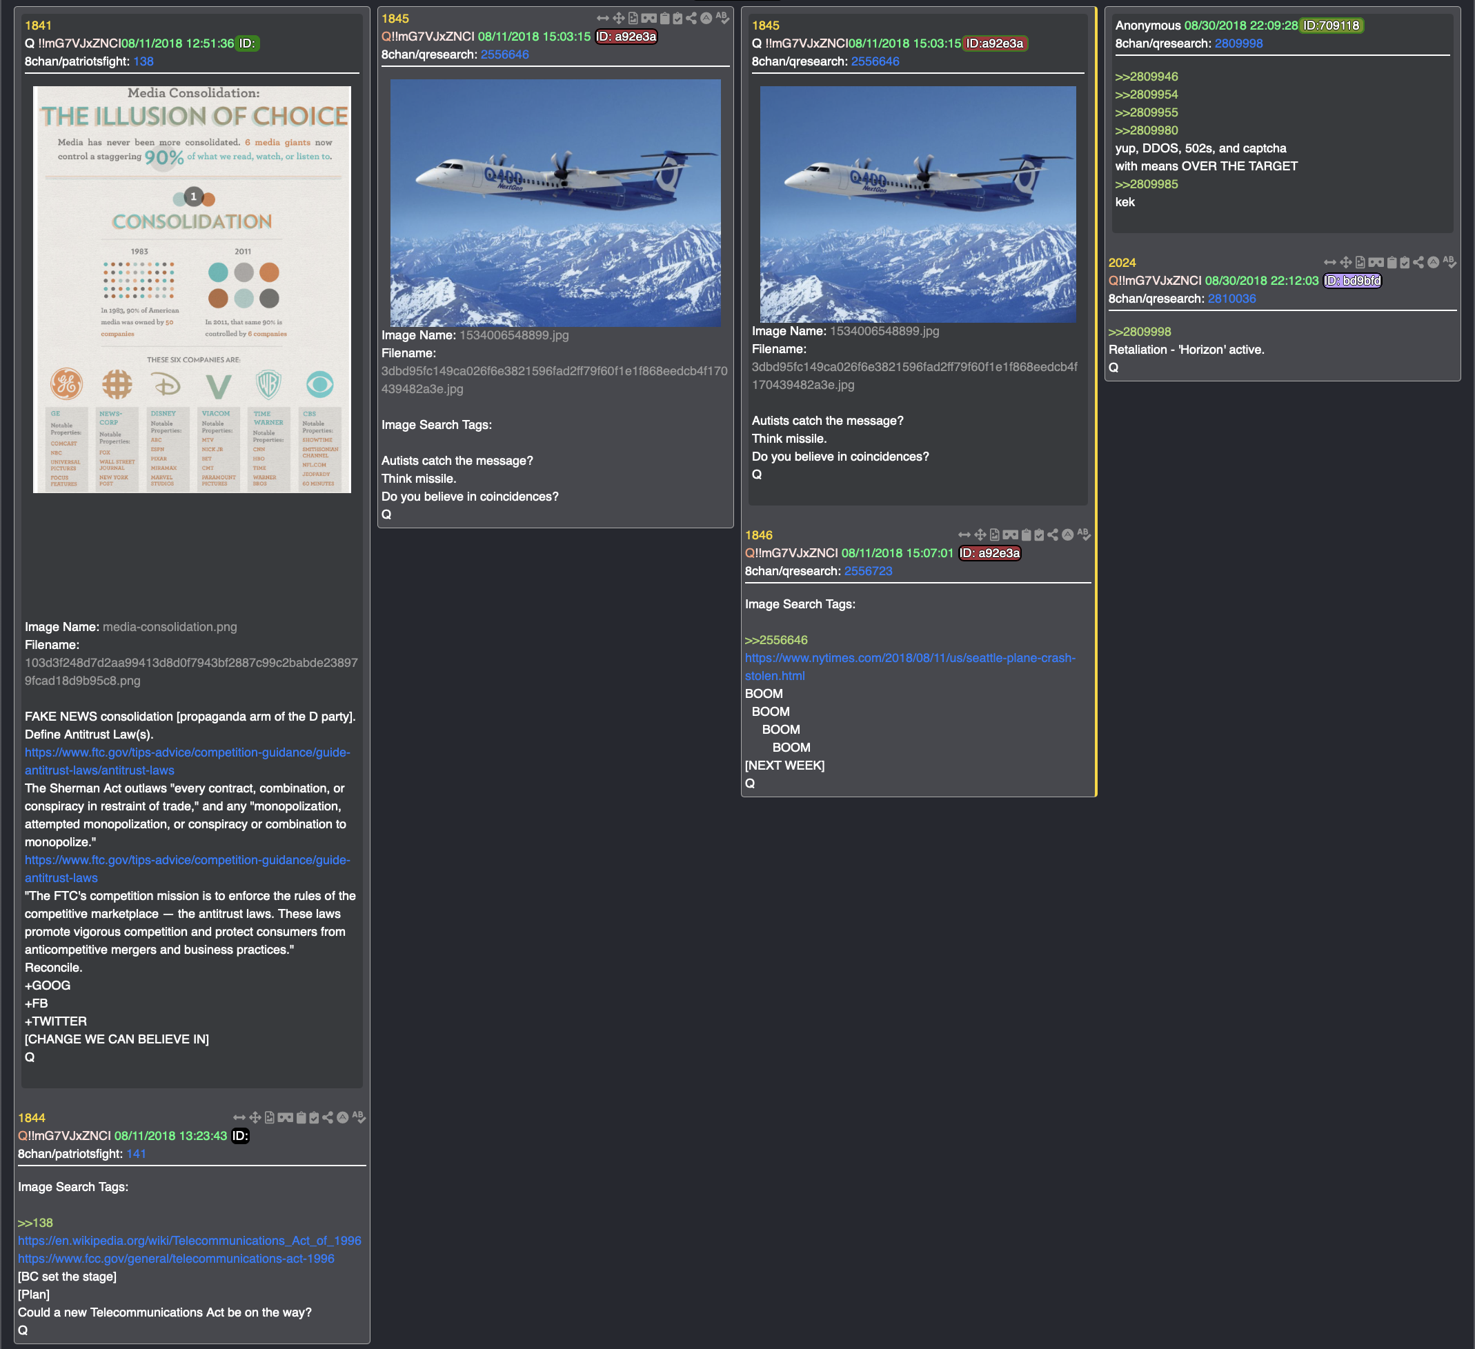Click circled triangle icon on post 1844
Screen dimensions: 1475x1349
(x=342, y=1117)
